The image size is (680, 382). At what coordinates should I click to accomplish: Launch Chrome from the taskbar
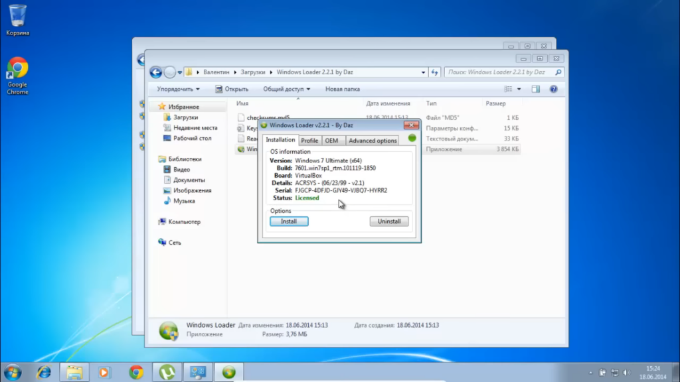click(x=136, y=373)
